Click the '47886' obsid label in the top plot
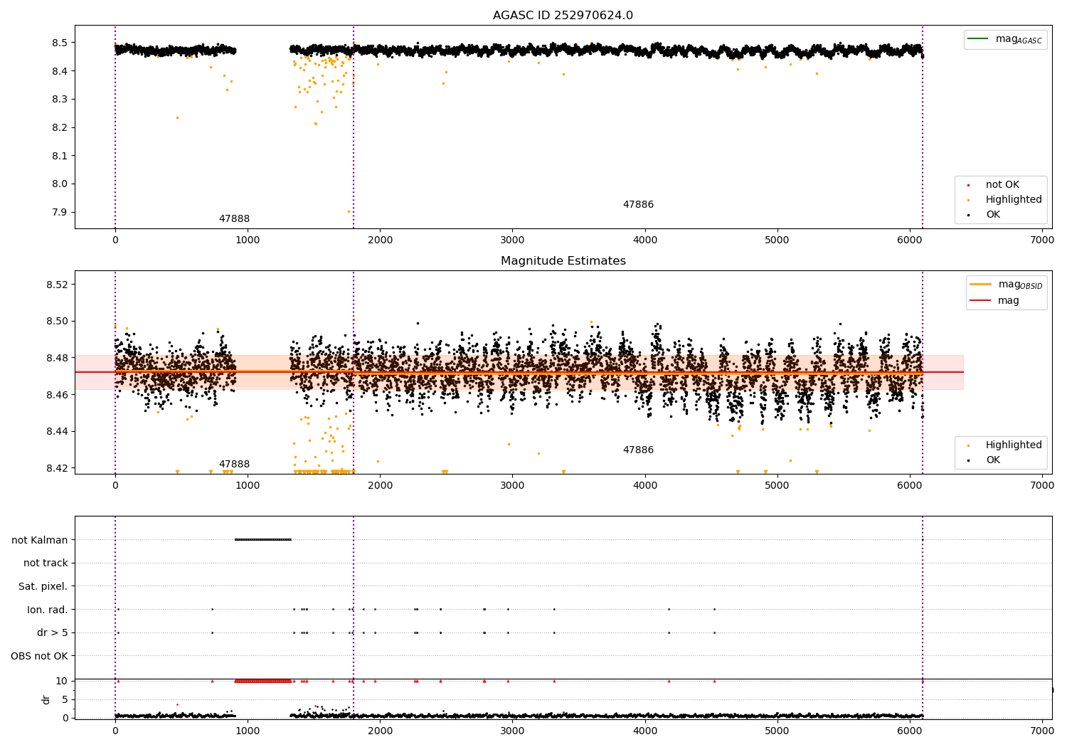Viewport: 1067px width, 747px height. click(638, 205)
